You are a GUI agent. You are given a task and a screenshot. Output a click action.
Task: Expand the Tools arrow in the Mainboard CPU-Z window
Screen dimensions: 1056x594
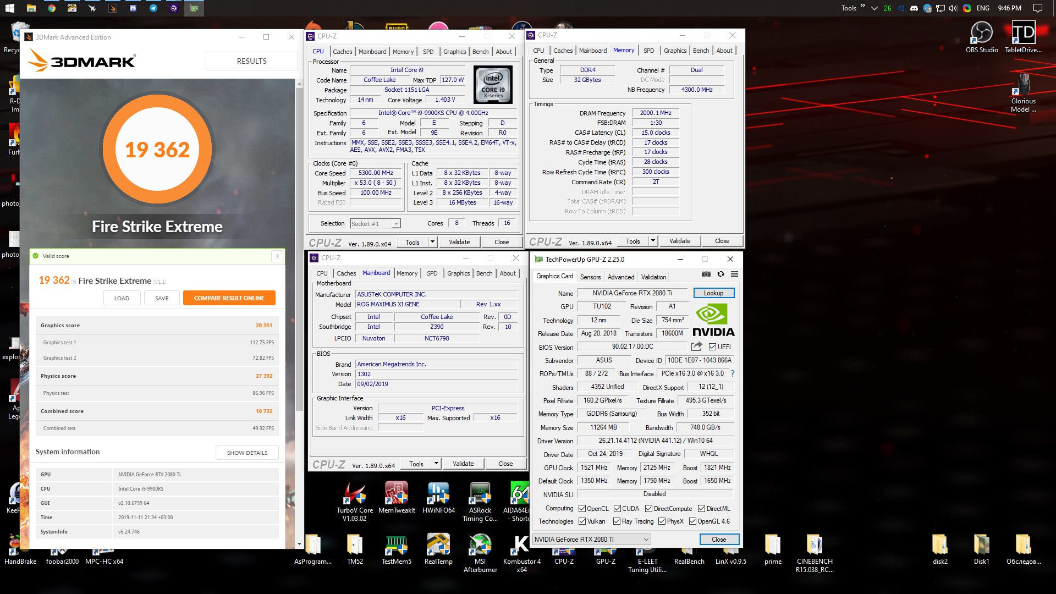tap(436, 464)
